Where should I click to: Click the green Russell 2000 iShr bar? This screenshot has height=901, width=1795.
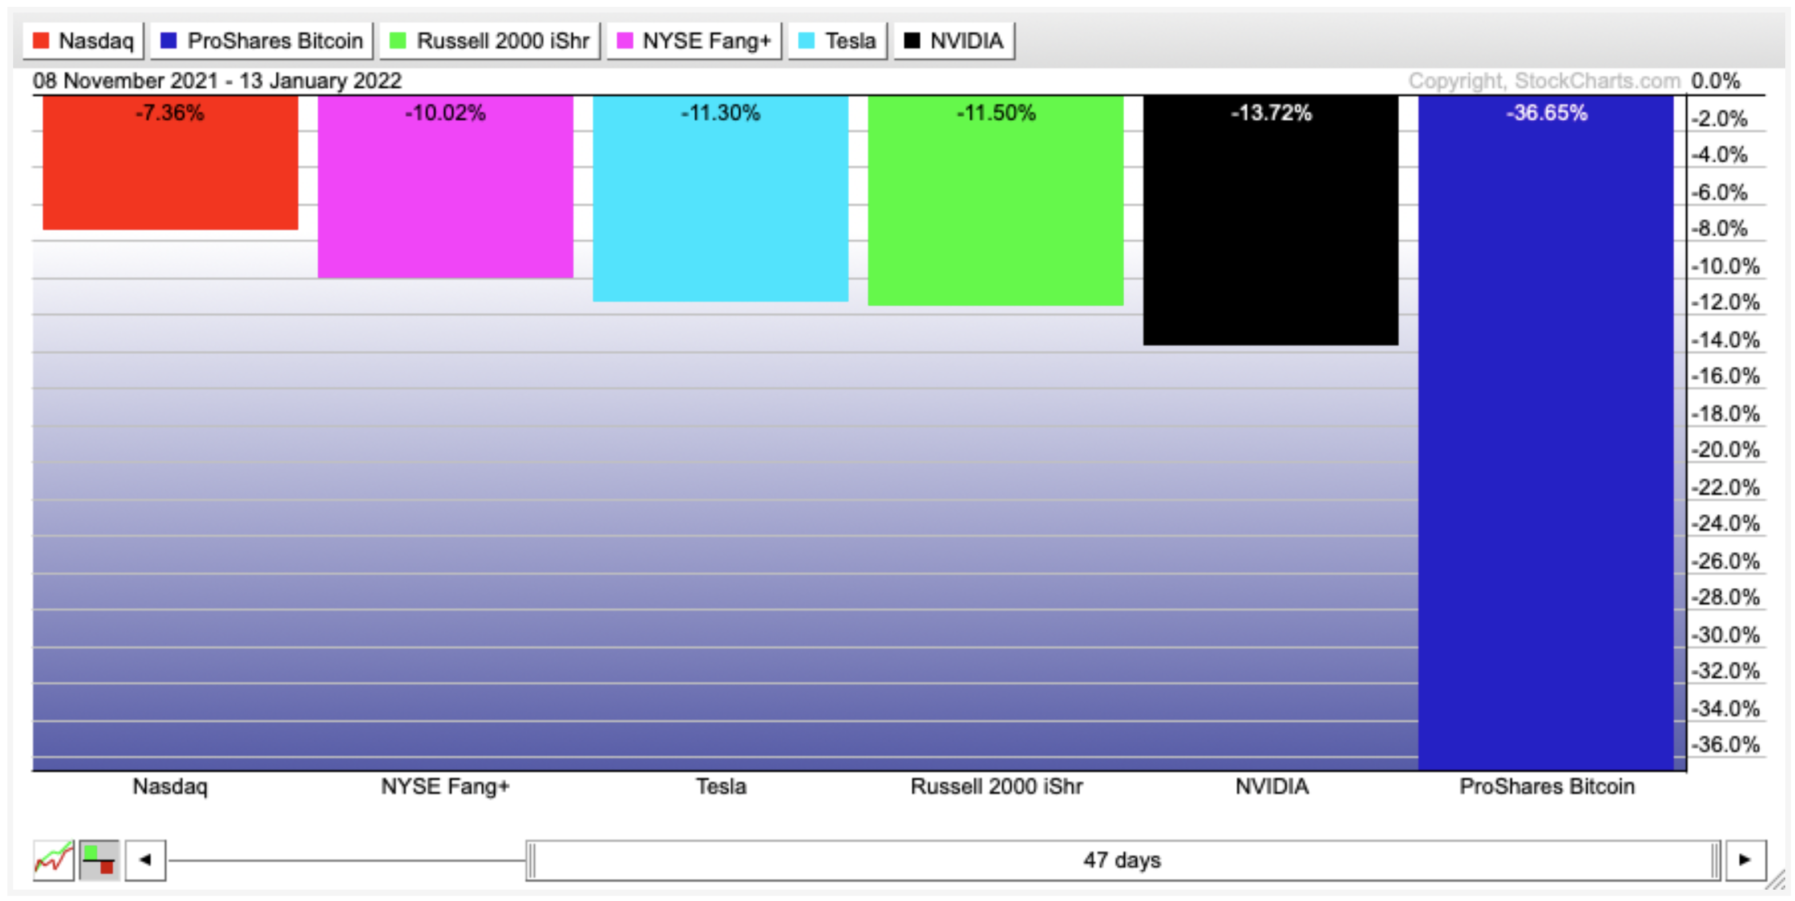(996, 200)
